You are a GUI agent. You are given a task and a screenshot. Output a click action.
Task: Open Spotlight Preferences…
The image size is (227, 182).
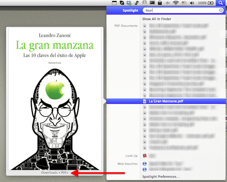point(161,177)
